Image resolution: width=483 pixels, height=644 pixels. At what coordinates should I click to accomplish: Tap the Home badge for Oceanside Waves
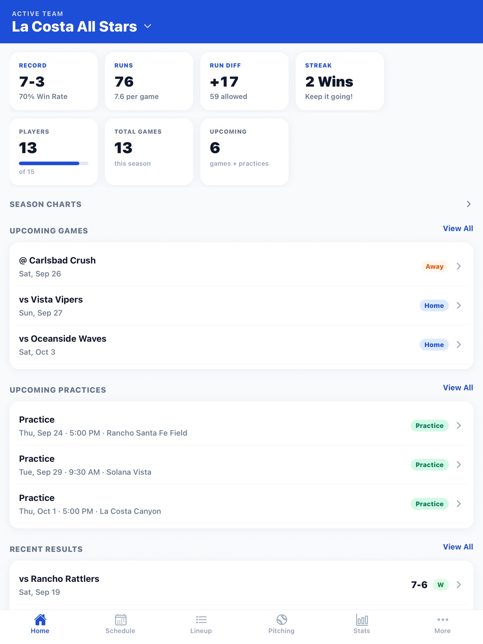coord(434,345)
